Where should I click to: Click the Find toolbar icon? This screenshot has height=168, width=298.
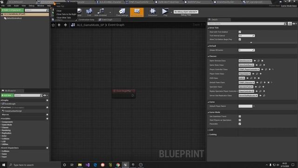89,12
